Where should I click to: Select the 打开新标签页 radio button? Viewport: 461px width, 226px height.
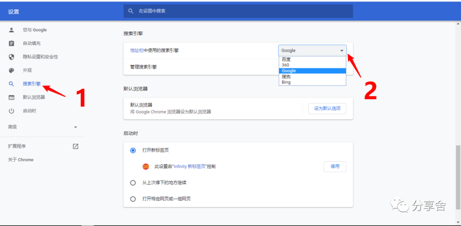click(x=133, y=150)
